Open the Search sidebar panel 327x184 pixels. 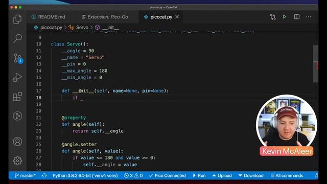click(x=18, y=38)
